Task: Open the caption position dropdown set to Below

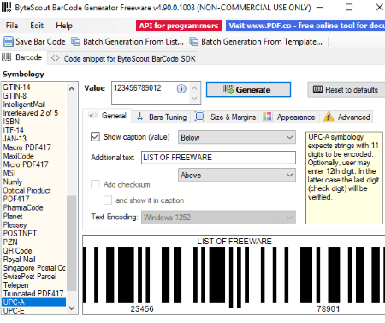Action: coord(237,137)
